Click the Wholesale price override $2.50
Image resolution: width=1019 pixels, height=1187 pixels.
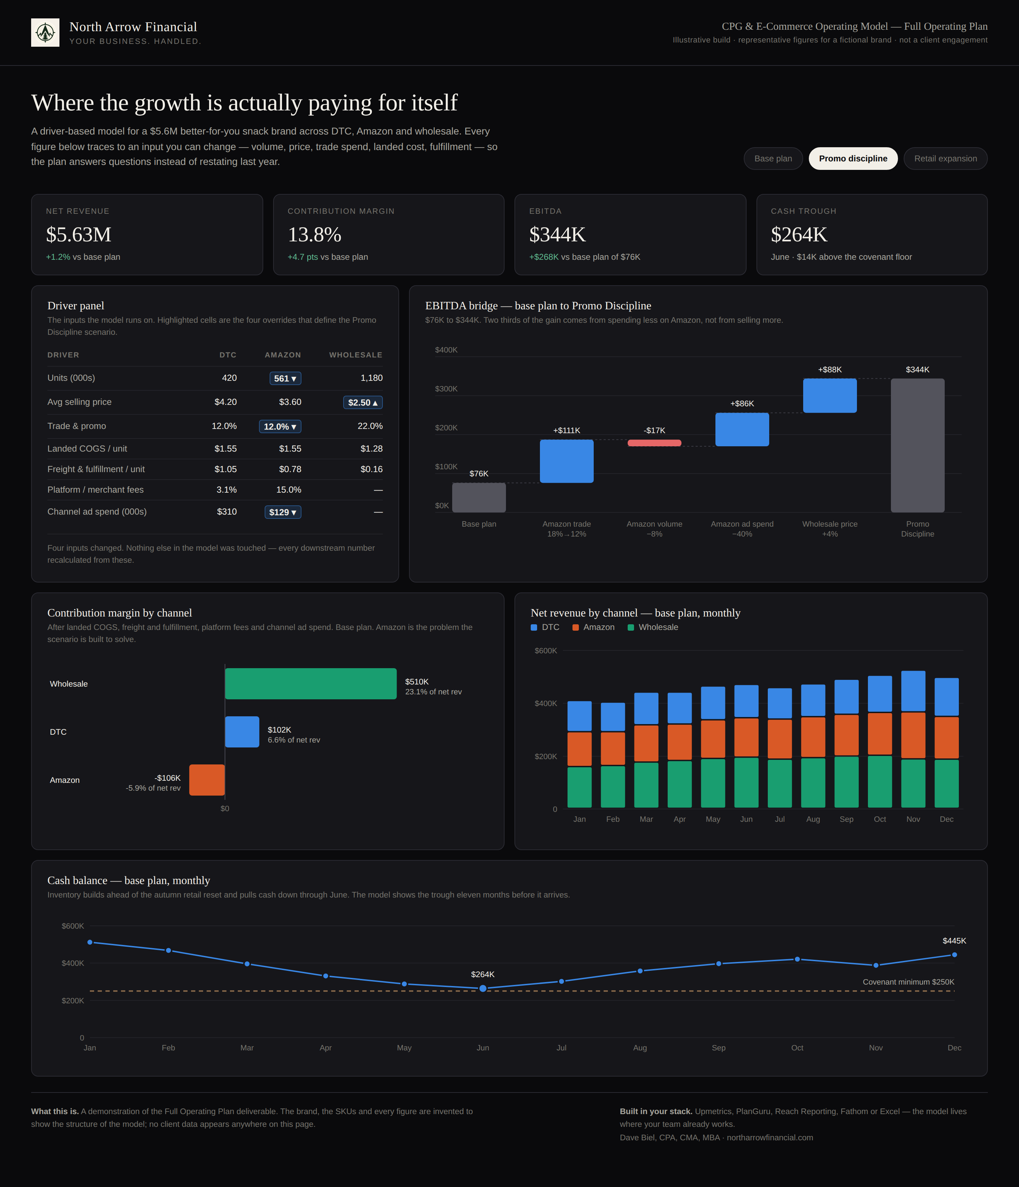click(x=363, y=403)
